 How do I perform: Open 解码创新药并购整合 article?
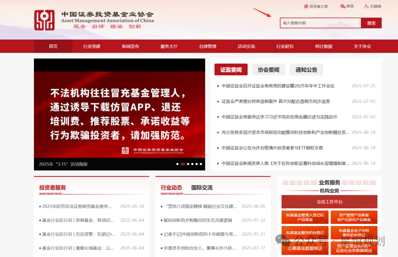pos(198,220)
